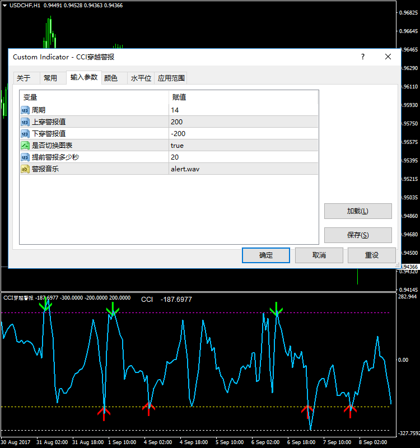This screenshot has width=420, height=448.
Task: Click the 赋值 column header
Action: point(243,97)
